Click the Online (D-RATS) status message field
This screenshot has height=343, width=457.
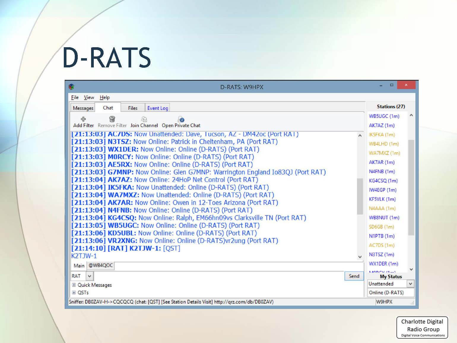point(391,293)
